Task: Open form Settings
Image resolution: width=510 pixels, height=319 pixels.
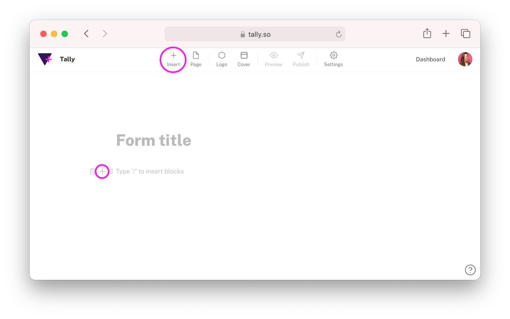Action: [x=333, y=60]
